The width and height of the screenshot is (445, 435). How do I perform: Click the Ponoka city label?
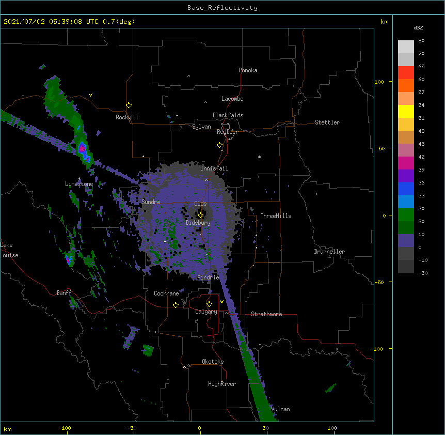coord(248,70)
